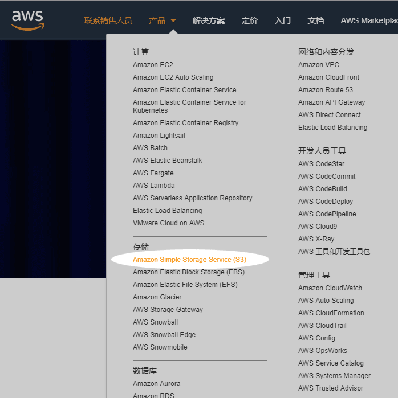The image size is (398, 398).
Task: Select AWS Fargate
Action: click(153, 173)
